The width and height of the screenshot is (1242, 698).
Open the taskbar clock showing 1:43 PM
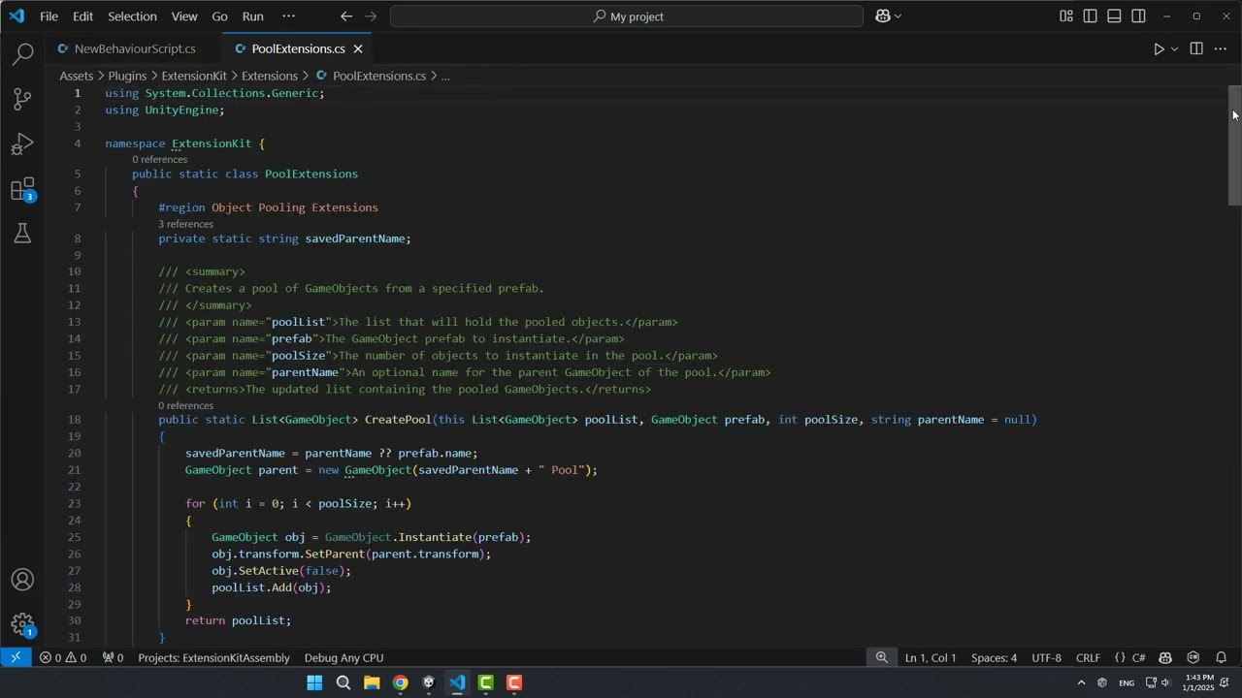[x=1199, y=682]
